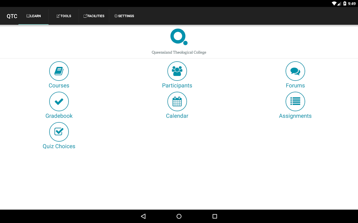Image resolution: width=358 pixels, height=223 pixels.
Task: Tap the Gradebook text label
Action: (59, 116)
